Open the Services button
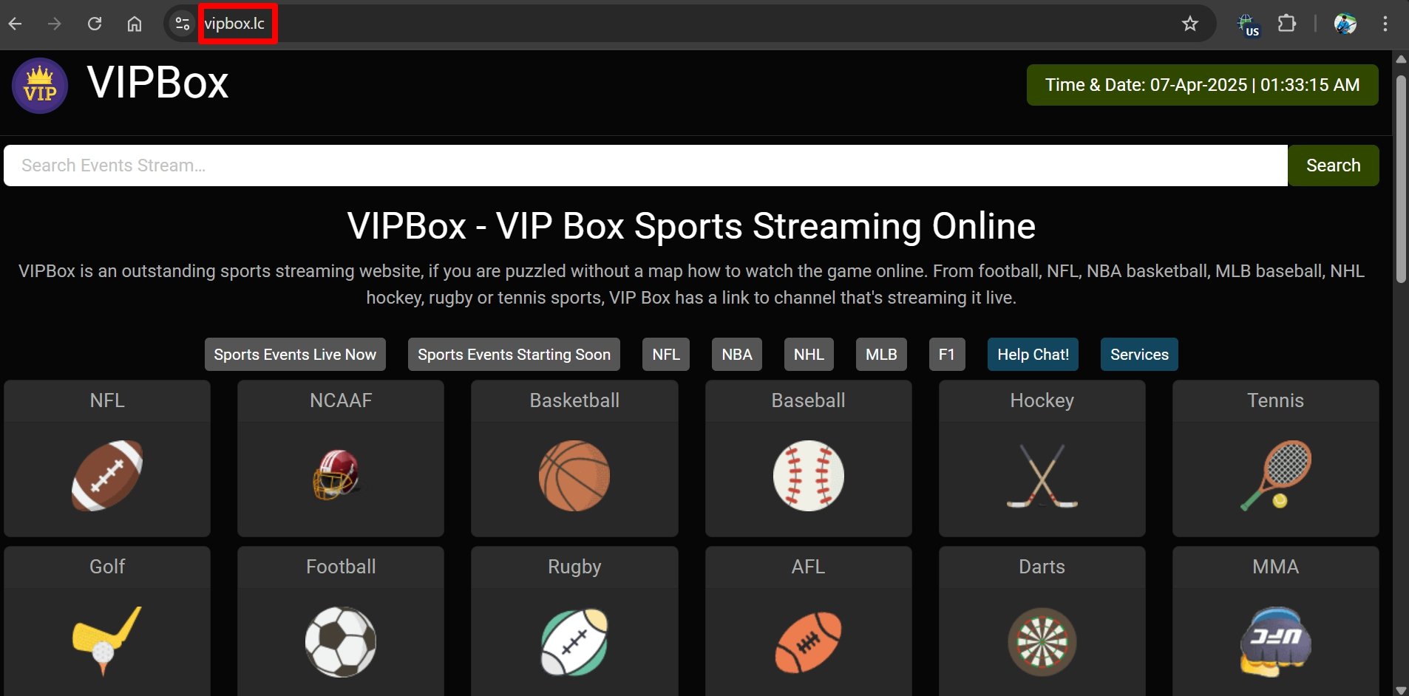The image size is (1409, 696). point(1139,355)
